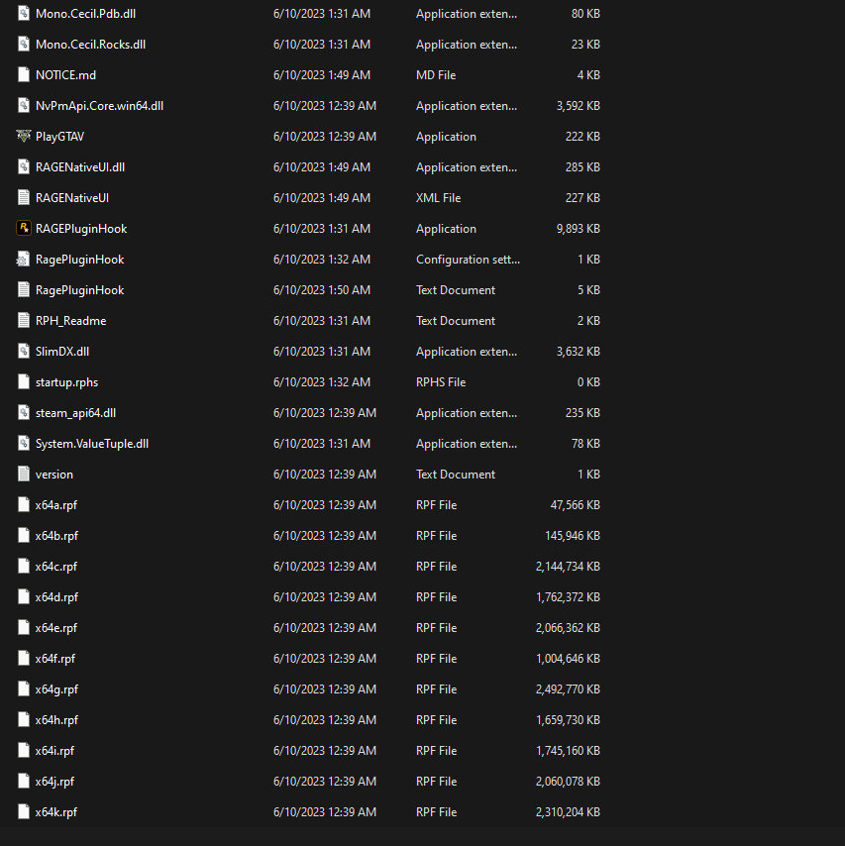Select the NOTICE.md file name
845x846 pixels.
65,75
